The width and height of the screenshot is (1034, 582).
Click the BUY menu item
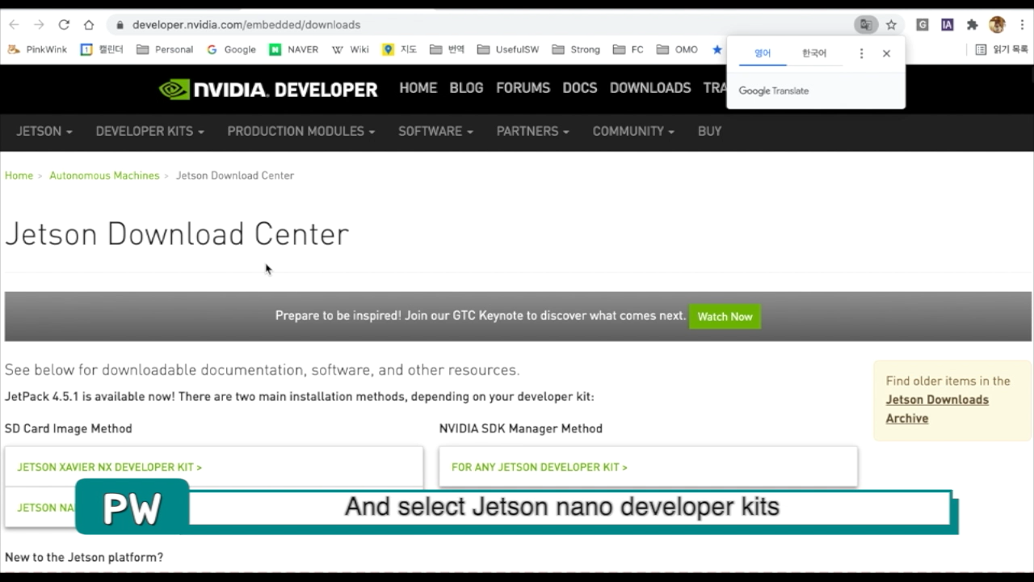click(709, 131)
